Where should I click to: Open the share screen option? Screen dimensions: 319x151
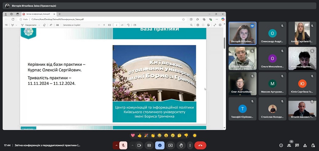170,145
